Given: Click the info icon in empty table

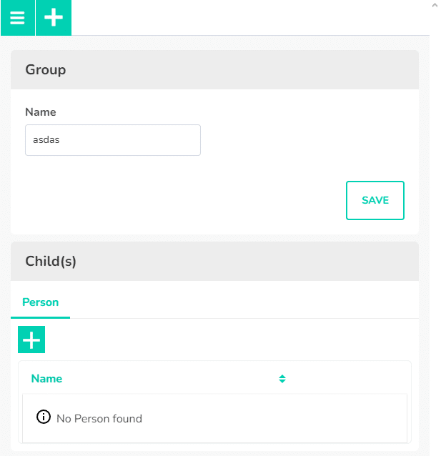Looking at the screenshot, I should [44, 417].
